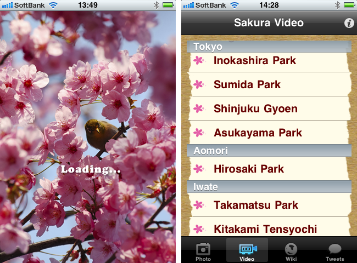Go to the Tweets tab
The width and height of the screenshot is (357, 263).
(334, 252)
